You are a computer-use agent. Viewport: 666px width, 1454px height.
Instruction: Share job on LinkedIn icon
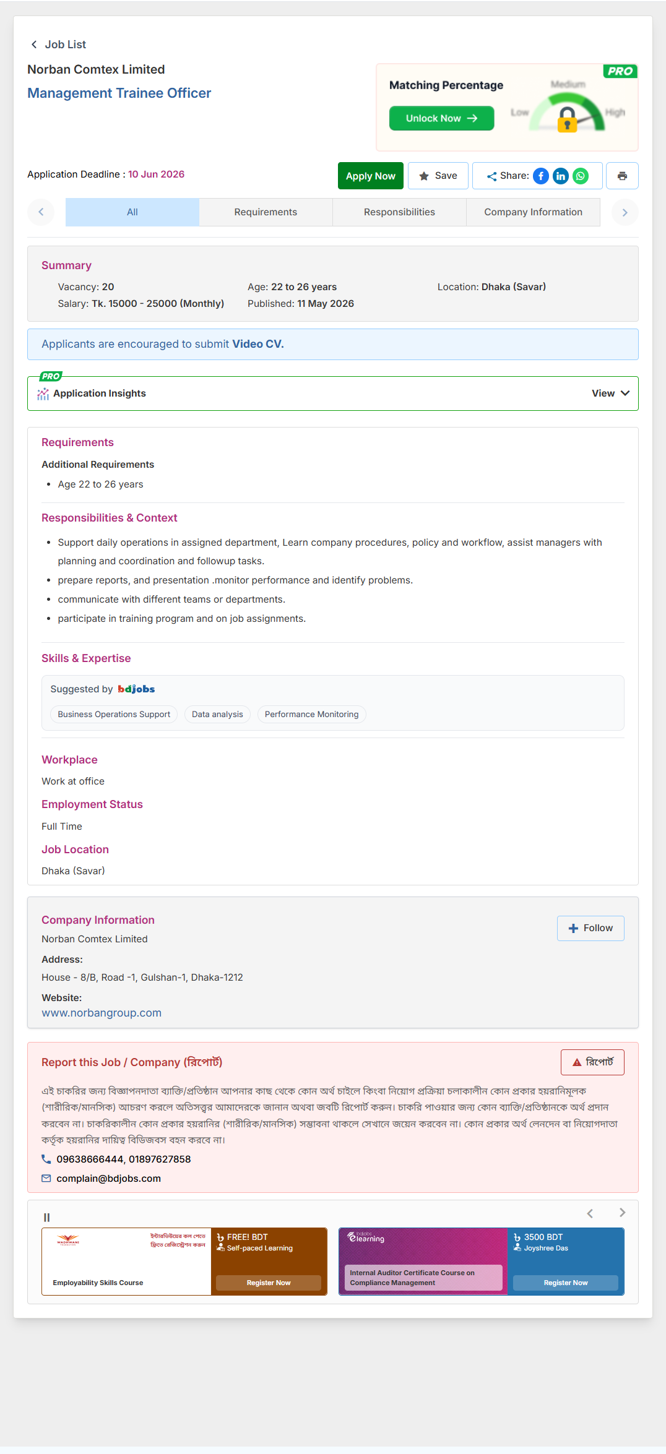pos(561,176)
